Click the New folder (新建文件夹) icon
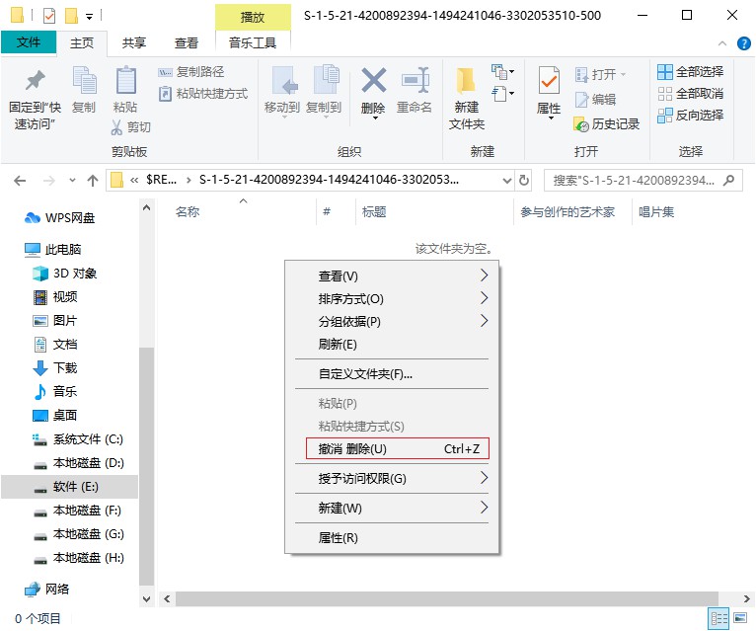This screenshot has height=631, width=756. click(466, 80)
